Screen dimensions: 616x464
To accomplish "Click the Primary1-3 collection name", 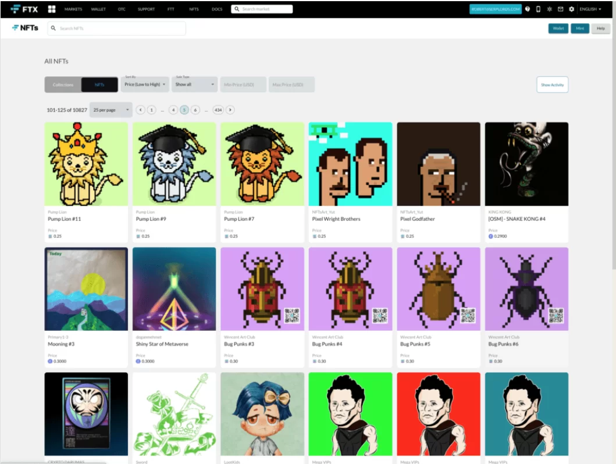I will coord(58,337).
